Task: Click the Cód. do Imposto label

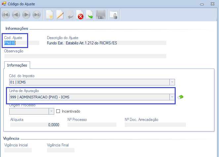Action: tap(22, 76)
